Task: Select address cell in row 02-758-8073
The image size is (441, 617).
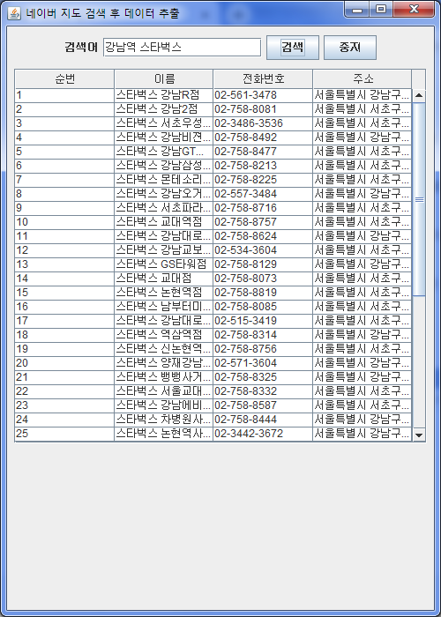Action: pyautogui.click(x=363, y=279)
